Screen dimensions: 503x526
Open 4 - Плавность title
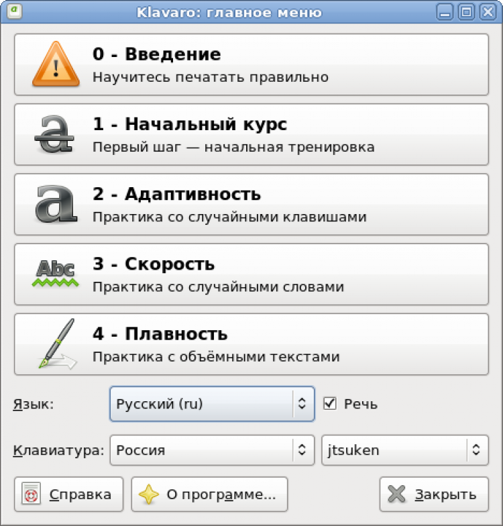[x=160, y=334]
